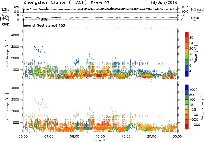The width and height of the screenshot is (205, 142).
Task: Click the normal (fast stereo) 153 text
Action: (x=44, y=25)
